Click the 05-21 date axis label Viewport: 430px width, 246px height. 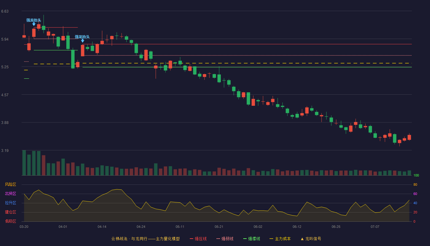point(219,227)
